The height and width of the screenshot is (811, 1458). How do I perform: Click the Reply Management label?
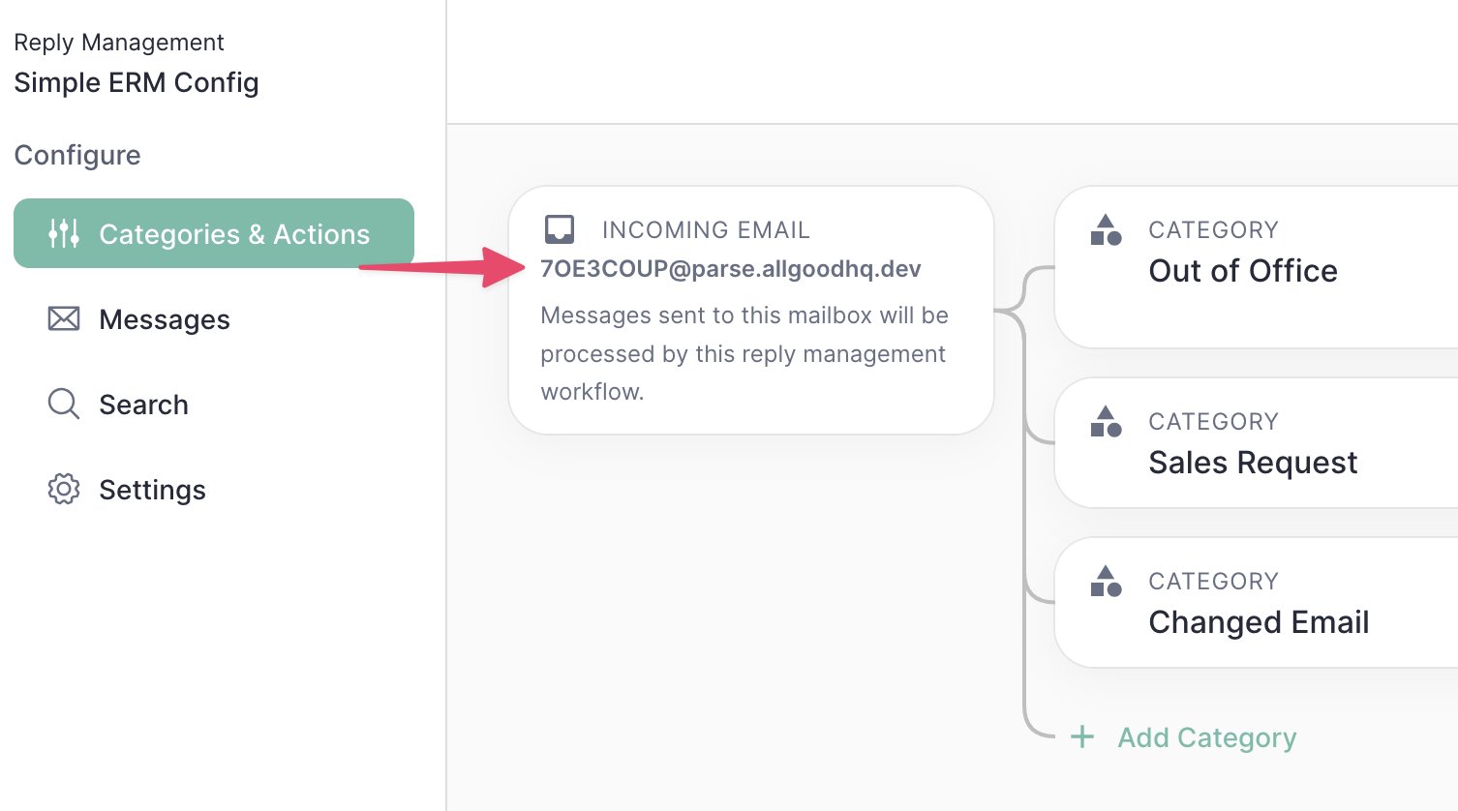point(119,43)
